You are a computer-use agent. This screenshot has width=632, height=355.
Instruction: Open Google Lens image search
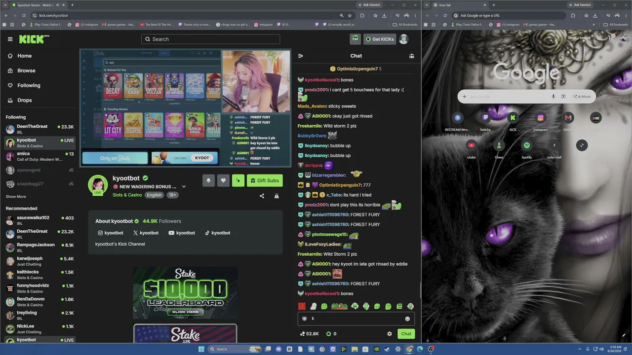coord(563,97)
